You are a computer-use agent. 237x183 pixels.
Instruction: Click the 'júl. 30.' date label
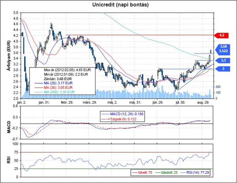[180, 103]
